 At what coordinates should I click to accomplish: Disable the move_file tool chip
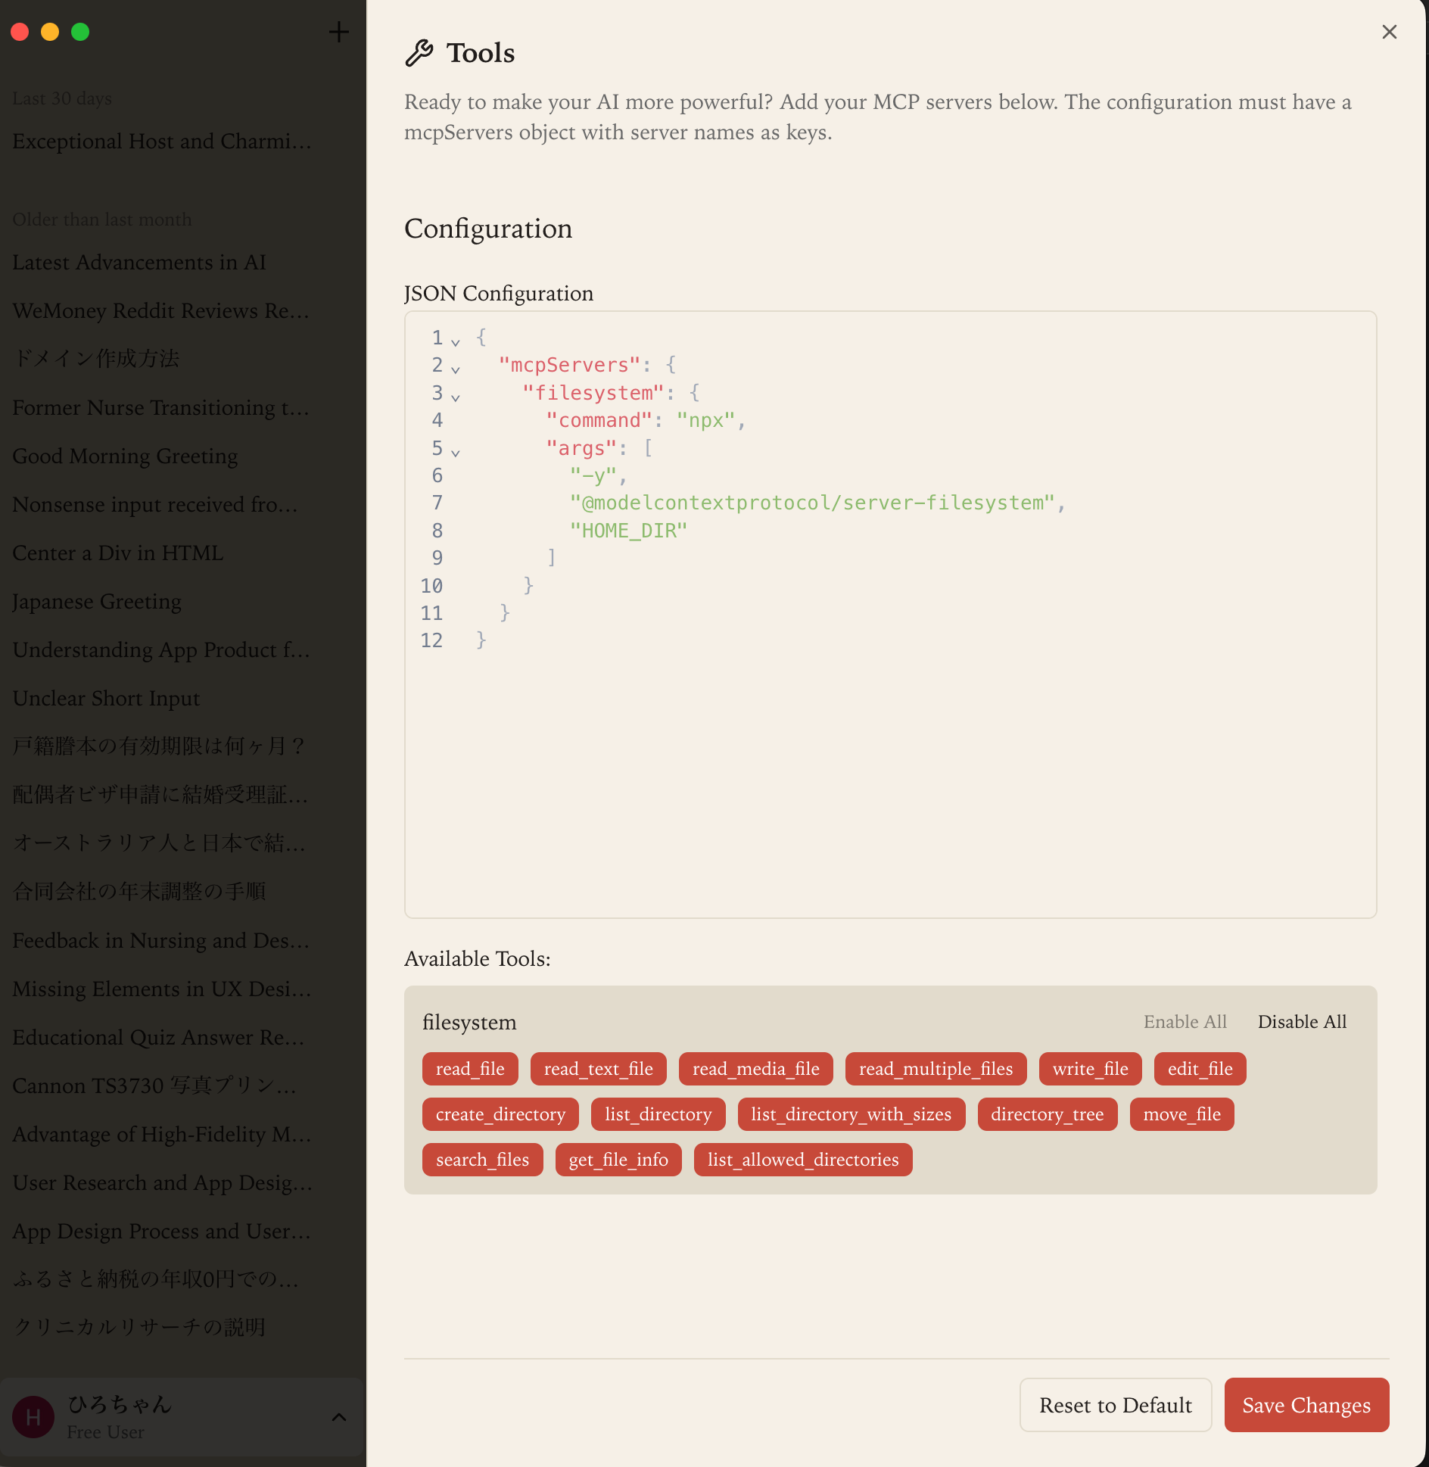coord(1181,1114)
